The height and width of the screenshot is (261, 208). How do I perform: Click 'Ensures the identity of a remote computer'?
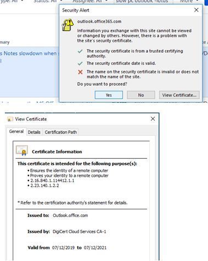tap(69, 170)
